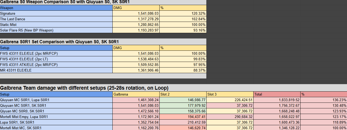347x130 pixels.
Task: Select Static Mist damage value 1,280,862.65
Action: coord(136,25)
